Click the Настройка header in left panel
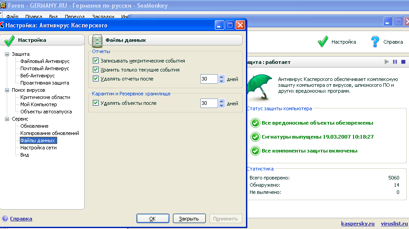Image resolution: width=409 pixels, height=229 pixels. point(32,40)
